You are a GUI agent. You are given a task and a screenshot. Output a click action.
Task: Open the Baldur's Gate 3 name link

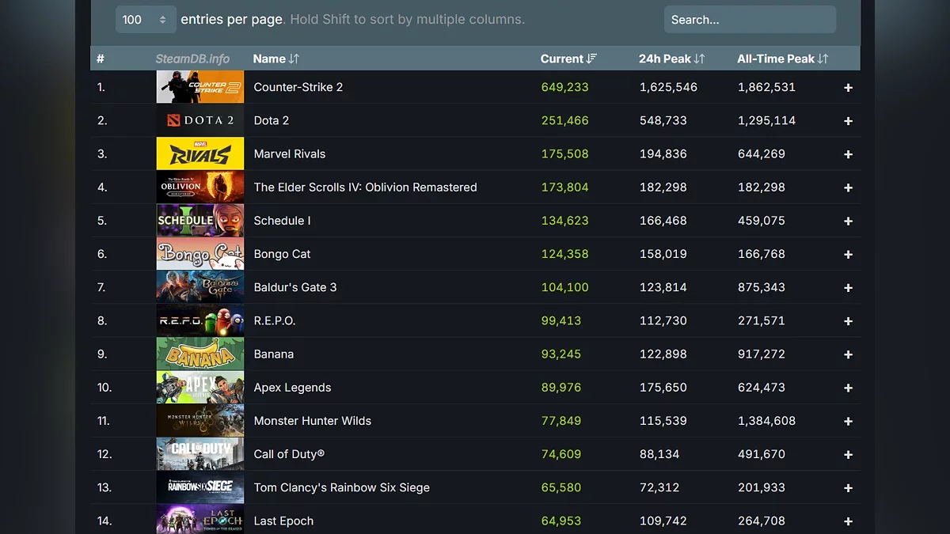click(x=295, y=287)
